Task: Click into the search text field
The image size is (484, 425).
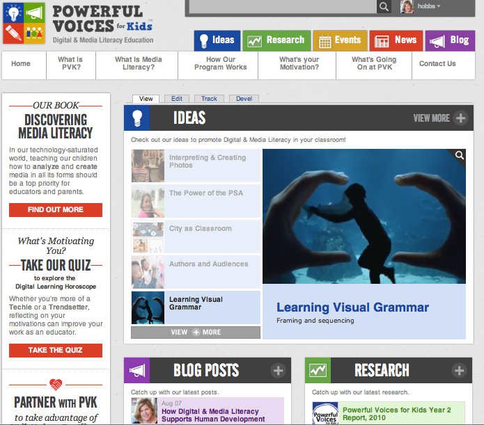Action: [x=282, y=7]
